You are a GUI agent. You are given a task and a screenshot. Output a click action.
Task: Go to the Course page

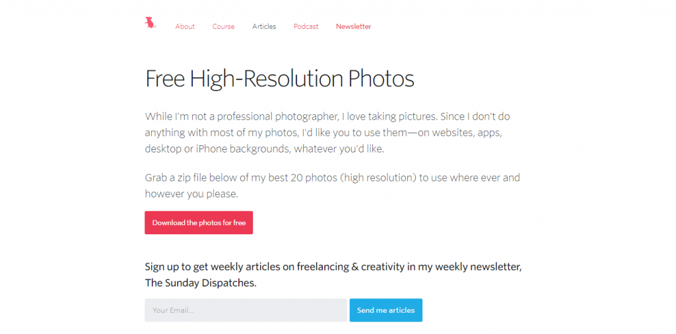pyautogui.click(x=223, y=26)
